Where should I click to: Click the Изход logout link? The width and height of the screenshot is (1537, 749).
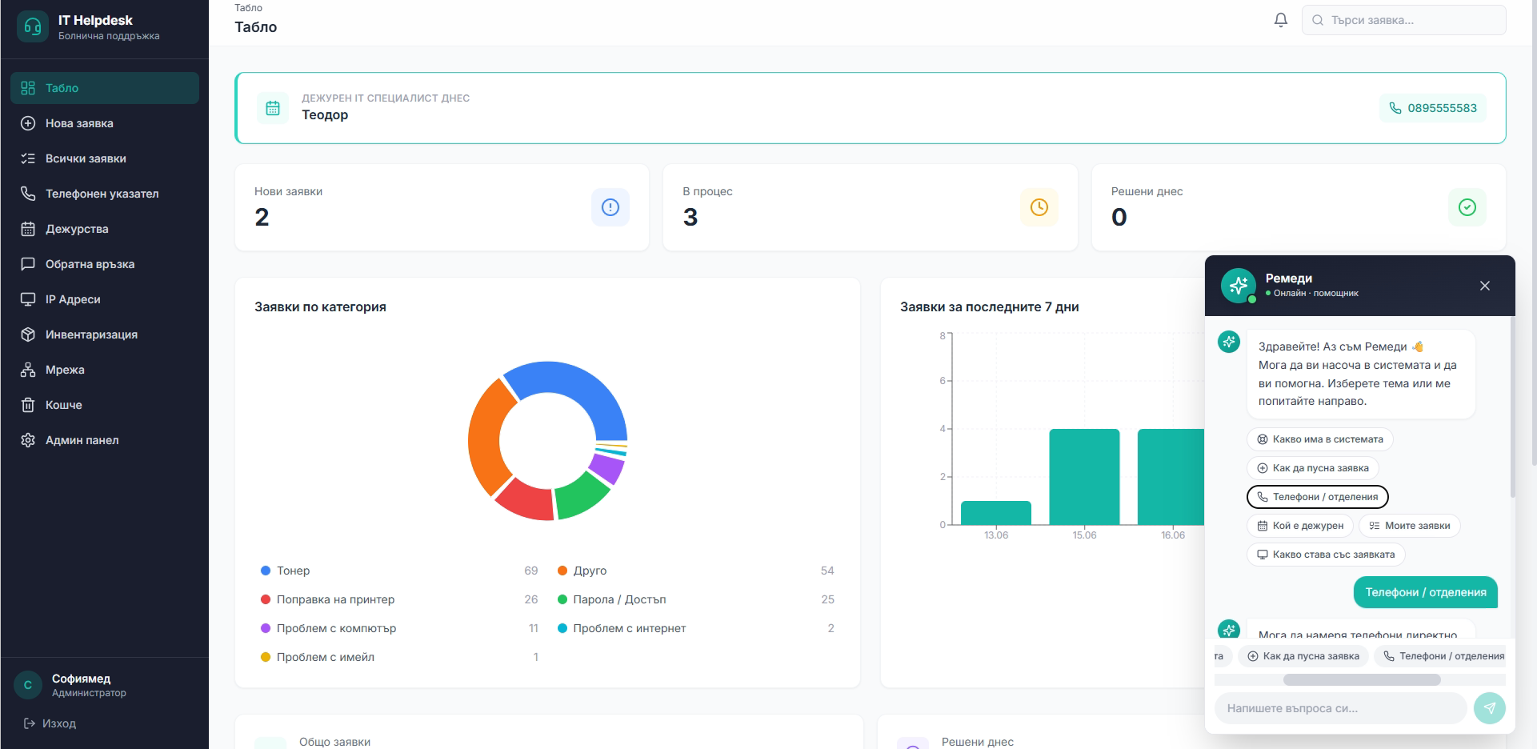point(50,723)
